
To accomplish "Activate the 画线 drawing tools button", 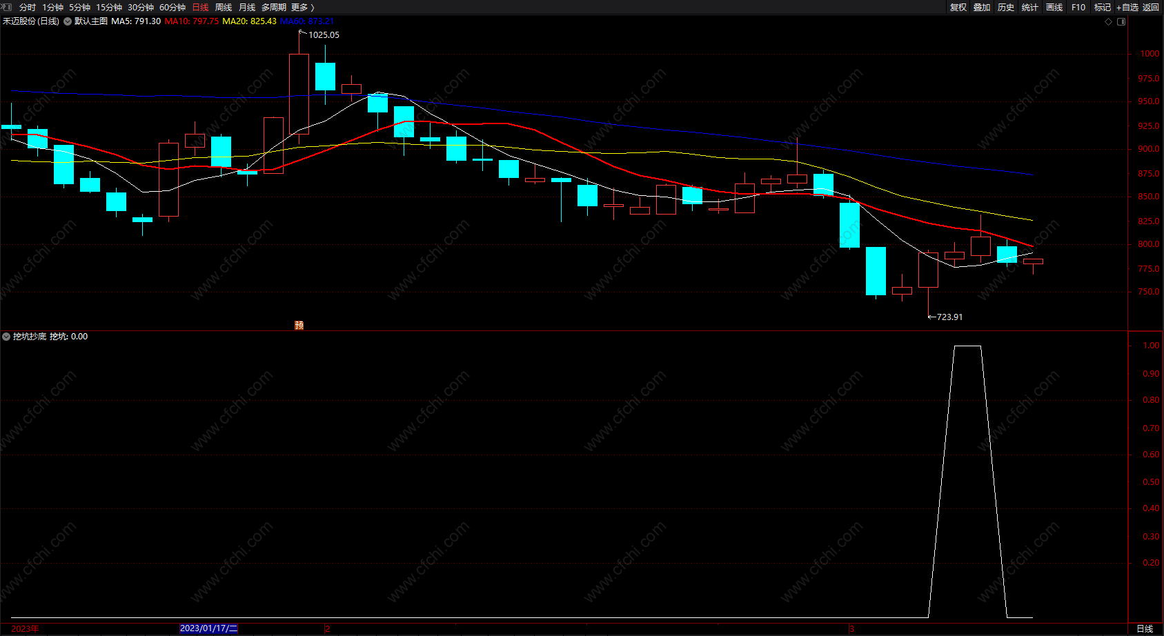I will (1054, 8).
